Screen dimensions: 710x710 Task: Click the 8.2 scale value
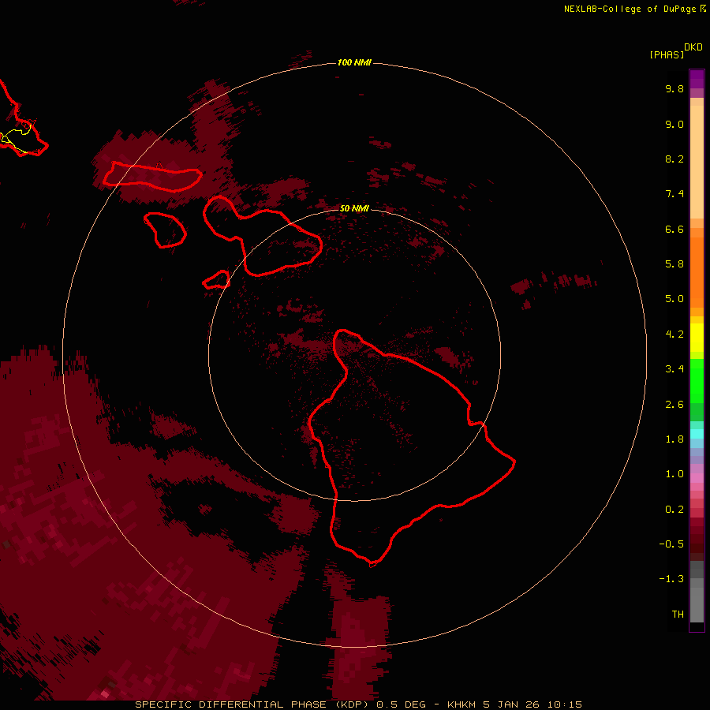674,159
